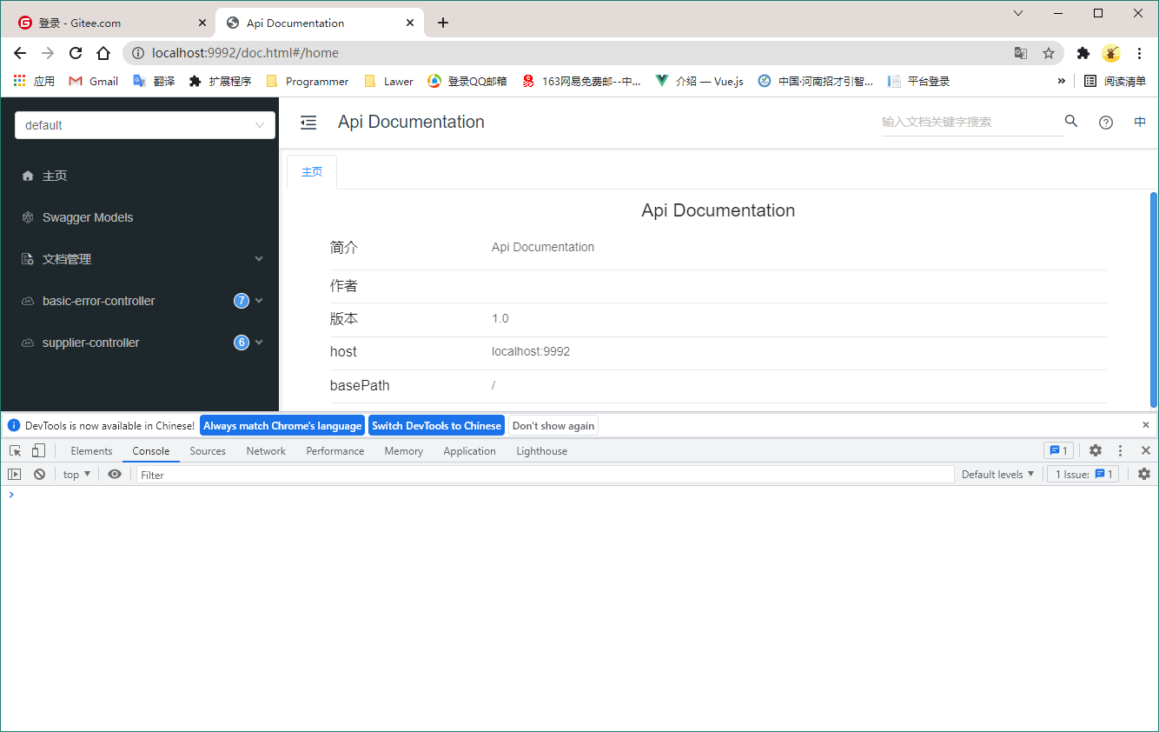Collapse the sidebar with the menu fold icon
This screenshot has width=1159, height=732.
click(308, 123)
